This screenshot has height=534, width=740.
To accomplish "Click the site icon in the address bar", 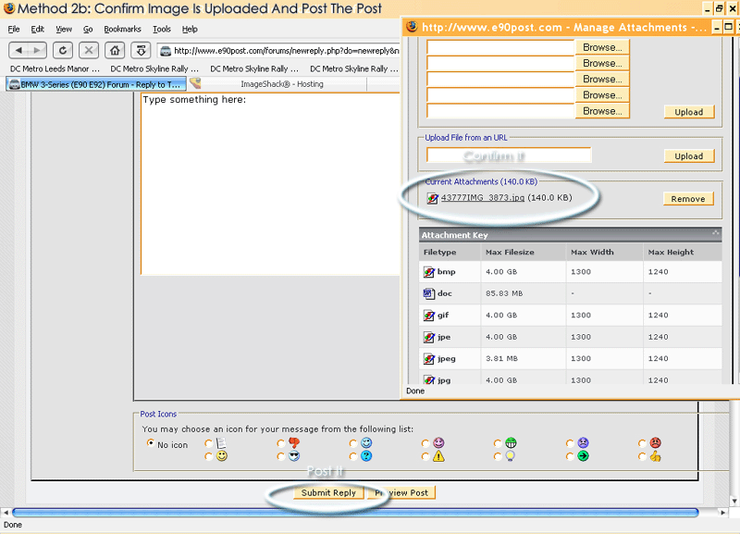I will pos(166,51).
